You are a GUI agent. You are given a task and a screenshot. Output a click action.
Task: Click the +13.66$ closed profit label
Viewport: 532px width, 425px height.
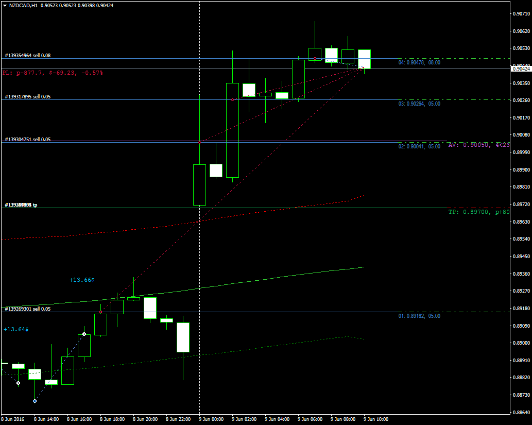pos(82,280)
